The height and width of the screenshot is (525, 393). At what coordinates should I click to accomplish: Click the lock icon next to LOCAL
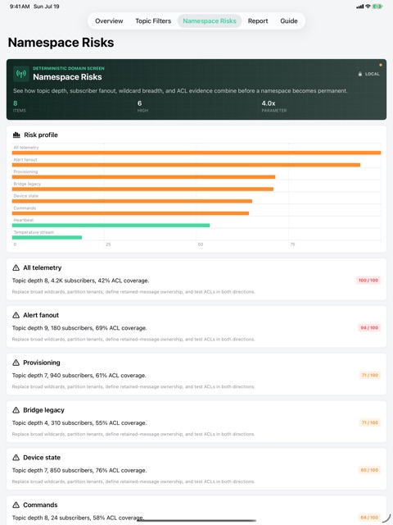click(x=360, y=74)
